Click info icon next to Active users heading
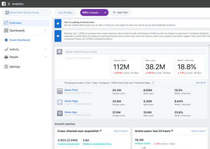This screenshot has height=149, width=210. tap(172, 131)
